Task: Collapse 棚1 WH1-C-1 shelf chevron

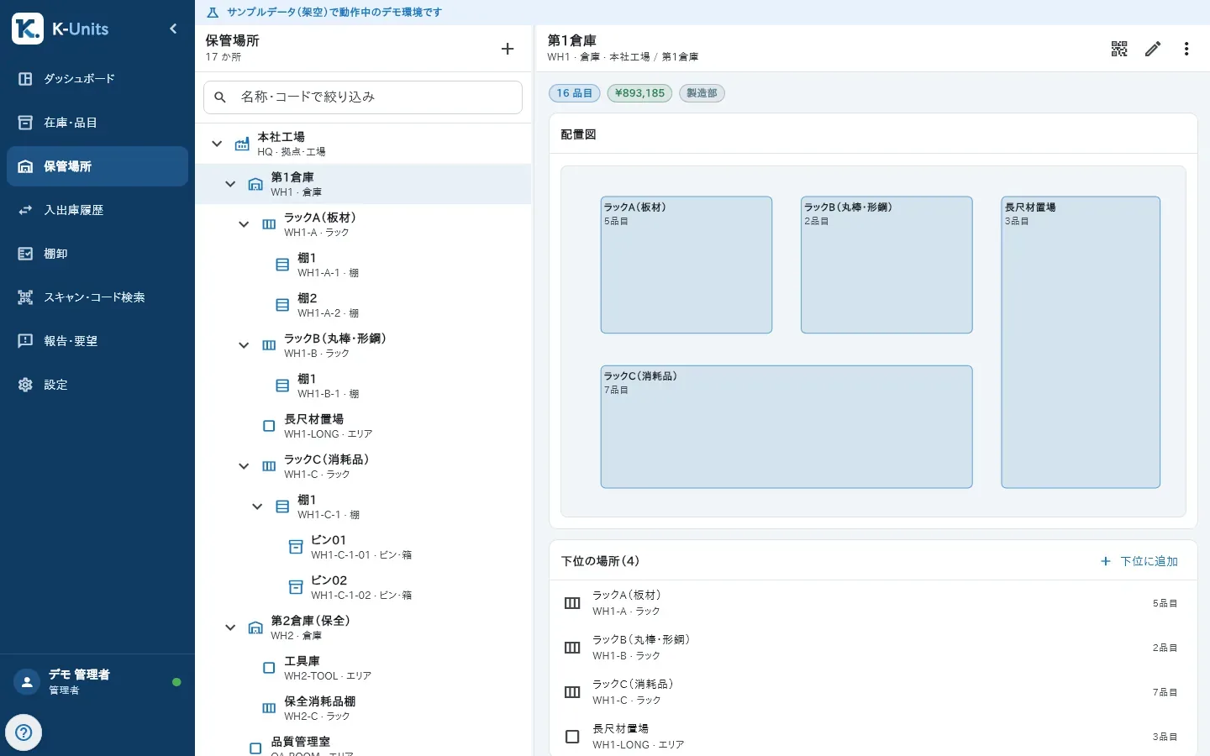Action: coord(257,507)
